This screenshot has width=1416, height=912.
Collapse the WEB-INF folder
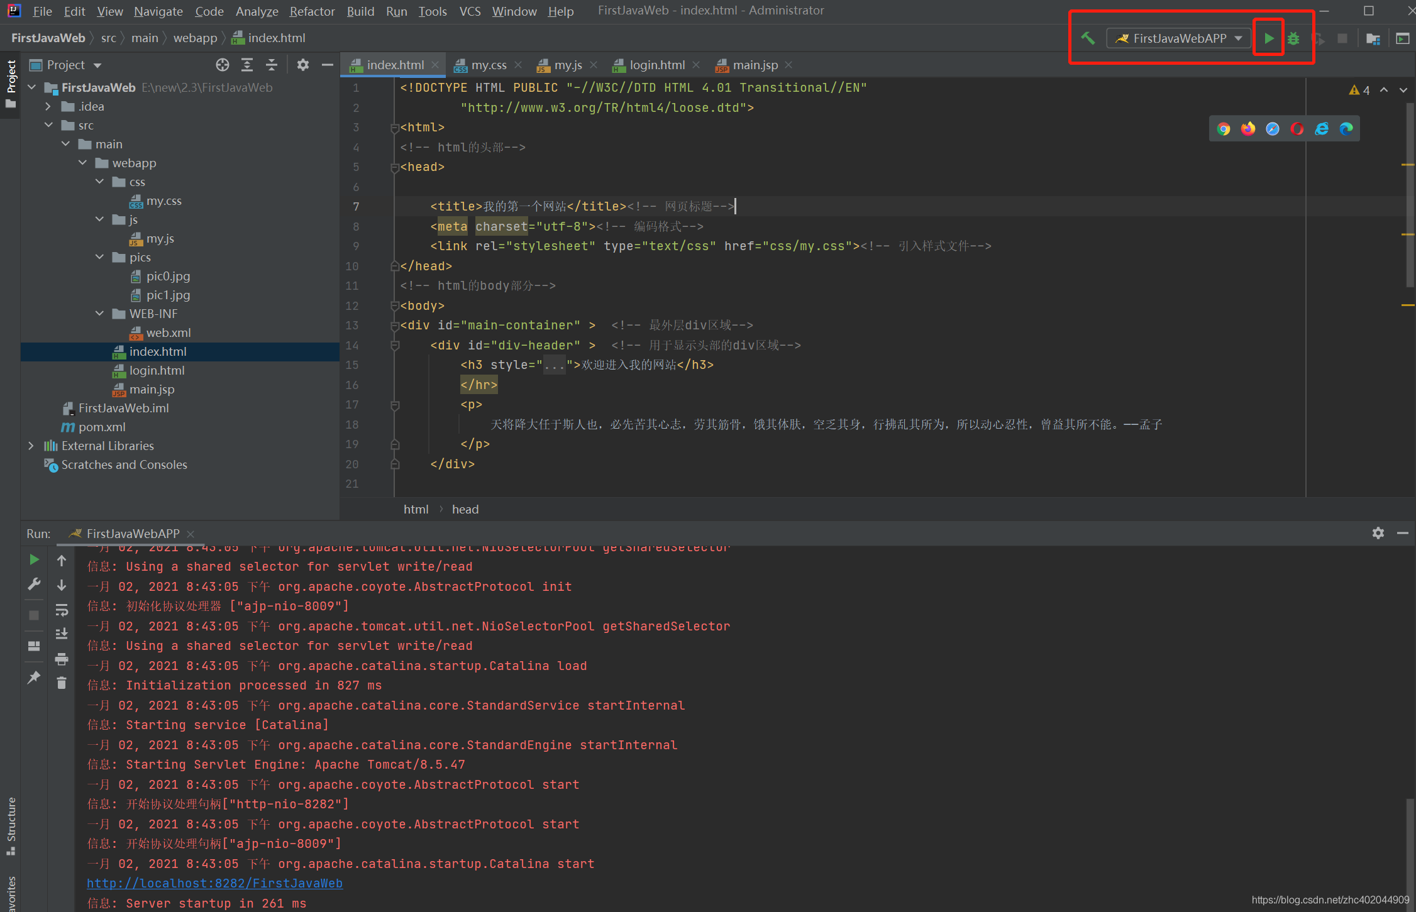coord(99,314)
